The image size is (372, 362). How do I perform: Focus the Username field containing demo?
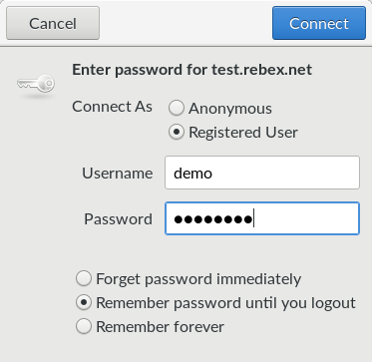point(262,173)
